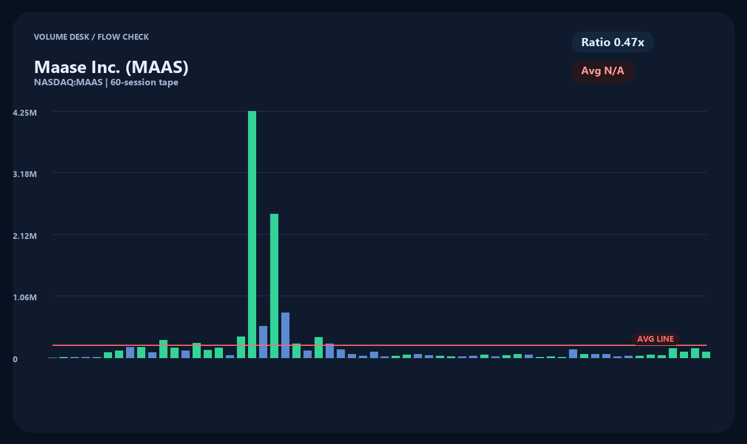Click the Ratio 0.47x badge
This screenshot has height=444, width=747.
(613, 42)
